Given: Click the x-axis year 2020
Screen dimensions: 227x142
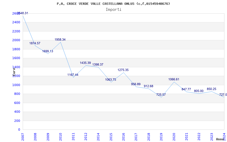Looking at the screenshot, I should (x=174, y=137).
